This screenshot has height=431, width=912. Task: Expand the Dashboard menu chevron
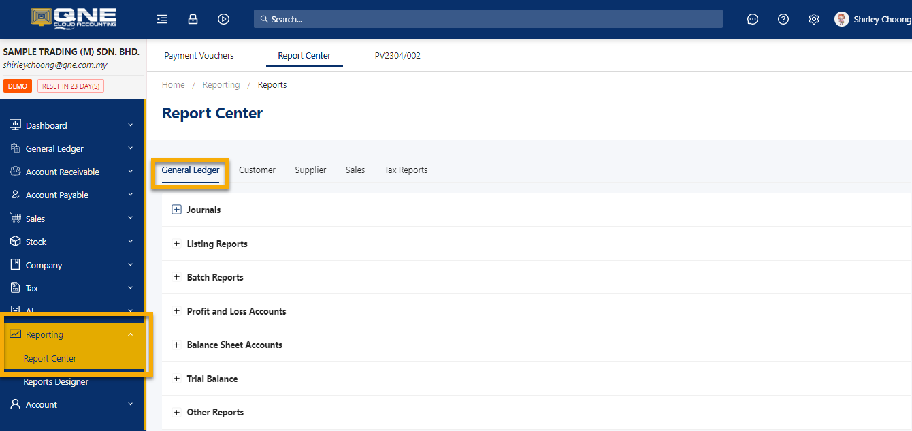click(x=130, y=125)
